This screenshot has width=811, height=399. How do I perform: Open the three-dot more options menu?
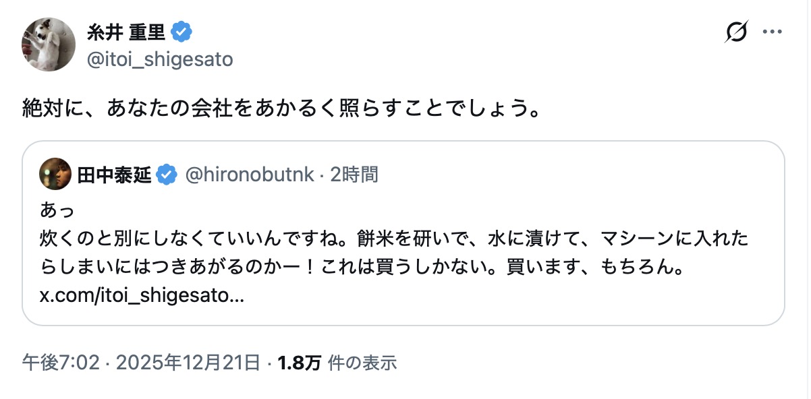pos(773,32)
